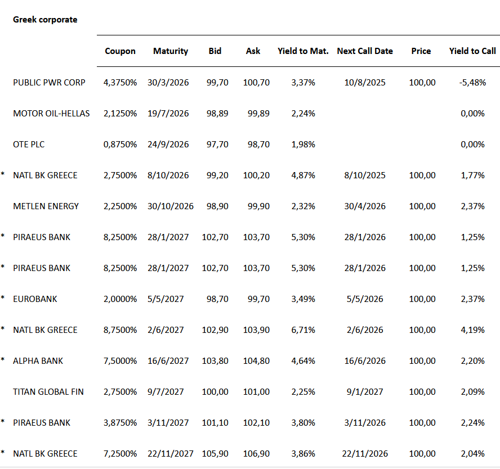
Task: Click the Maturity column header
Action: pos(170,51)
